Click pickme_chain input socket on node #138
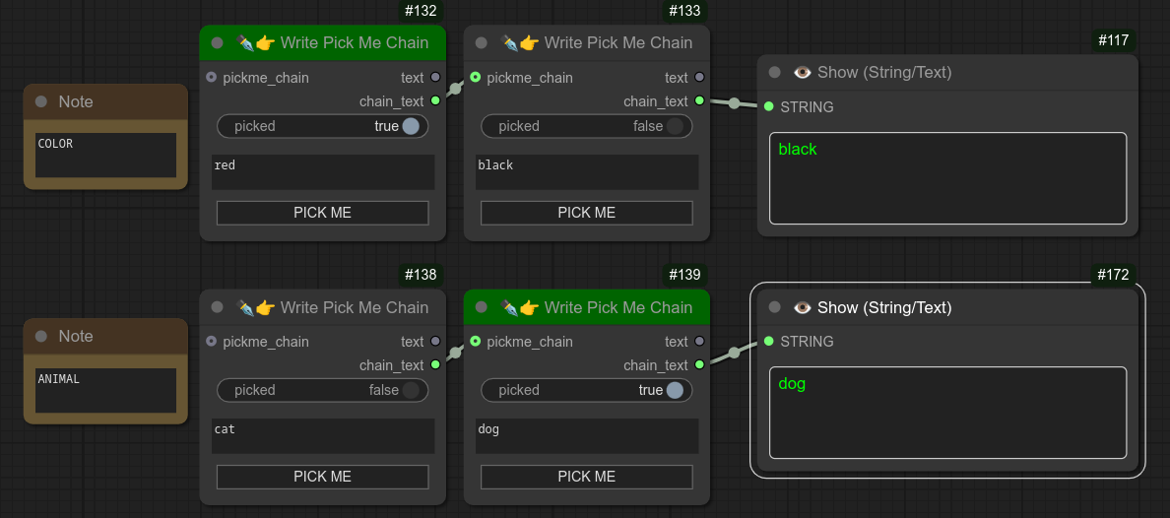 coord(212,342)
